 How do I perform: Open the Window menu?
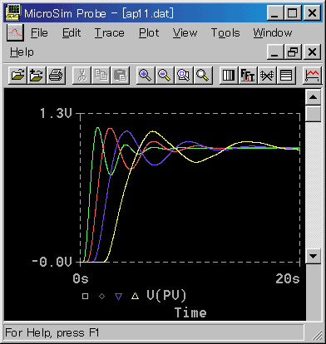click(273, 33)
